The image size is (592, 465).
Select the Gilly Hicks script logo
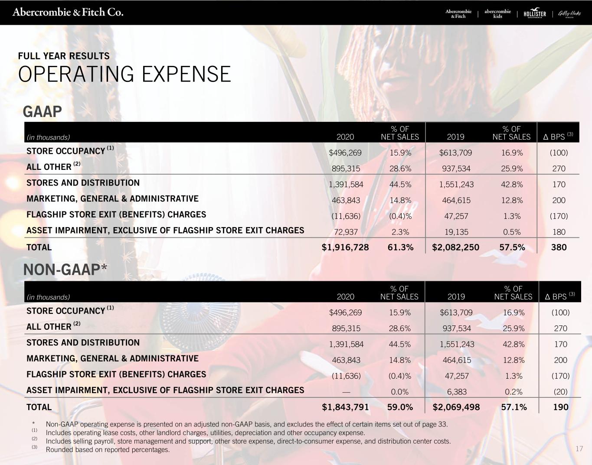(x=569, y=13)
